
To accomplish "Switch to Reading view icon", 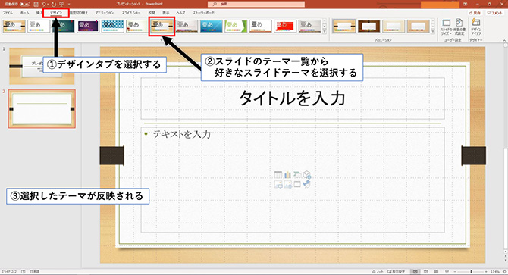I will 437,272.
